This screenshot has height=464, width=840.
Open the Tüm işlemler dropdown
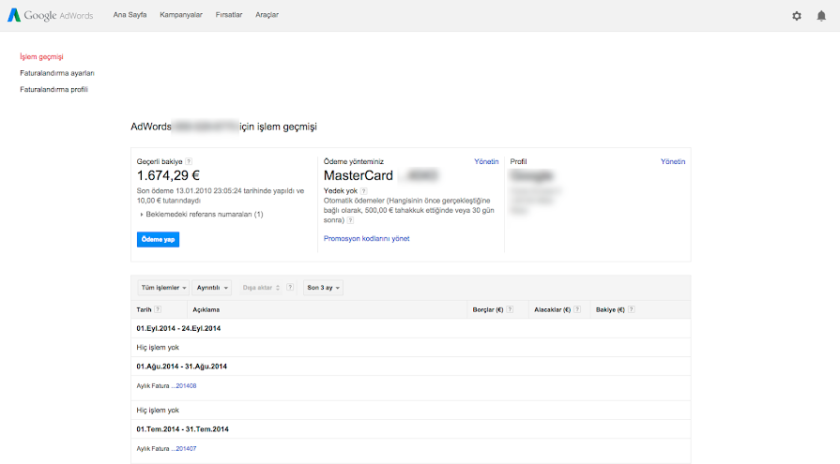point(163,288)
